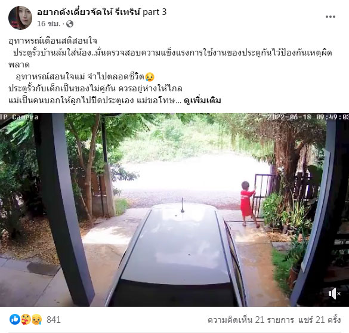Click the public globe privacy icon
This screenshot has height=333, width=349.
click(x=70, y=24)
